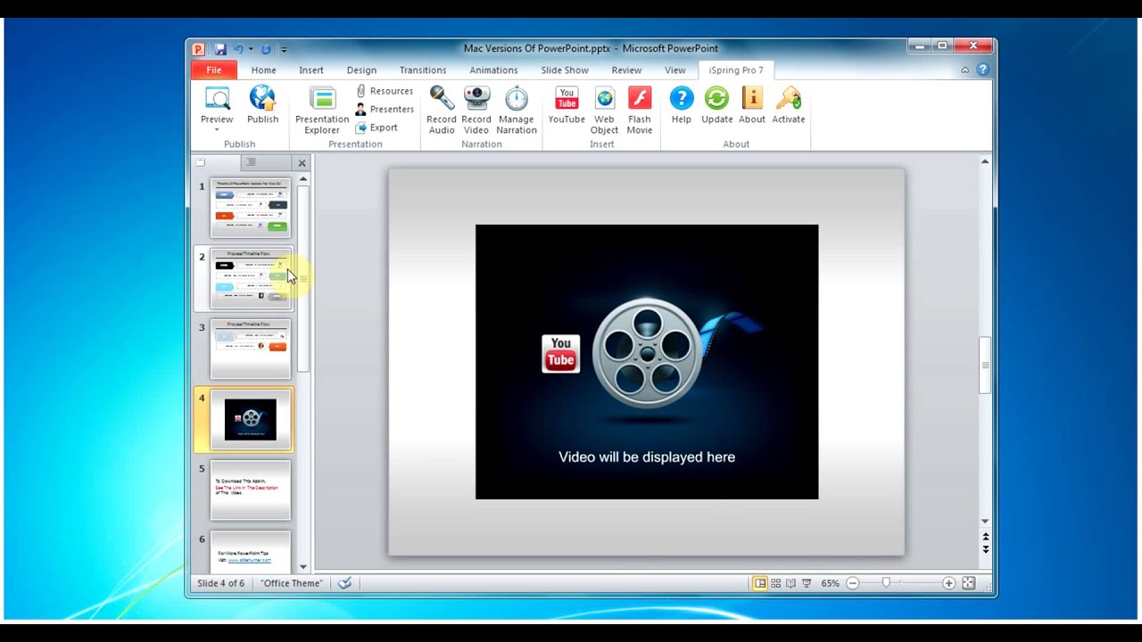Open the Slide Show tab
Image resolution: width=1142 pixels, height=642 pixels.
565,70
